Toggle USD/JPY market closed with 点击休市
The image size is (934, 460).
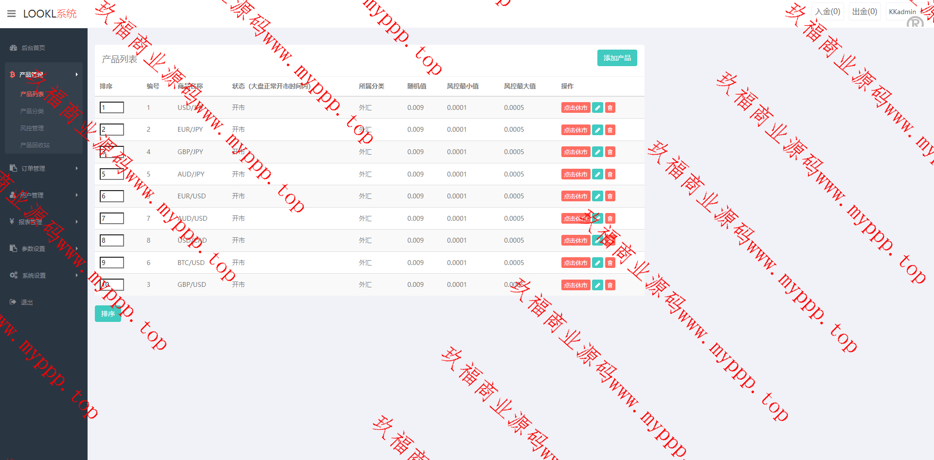coord(575,108)
